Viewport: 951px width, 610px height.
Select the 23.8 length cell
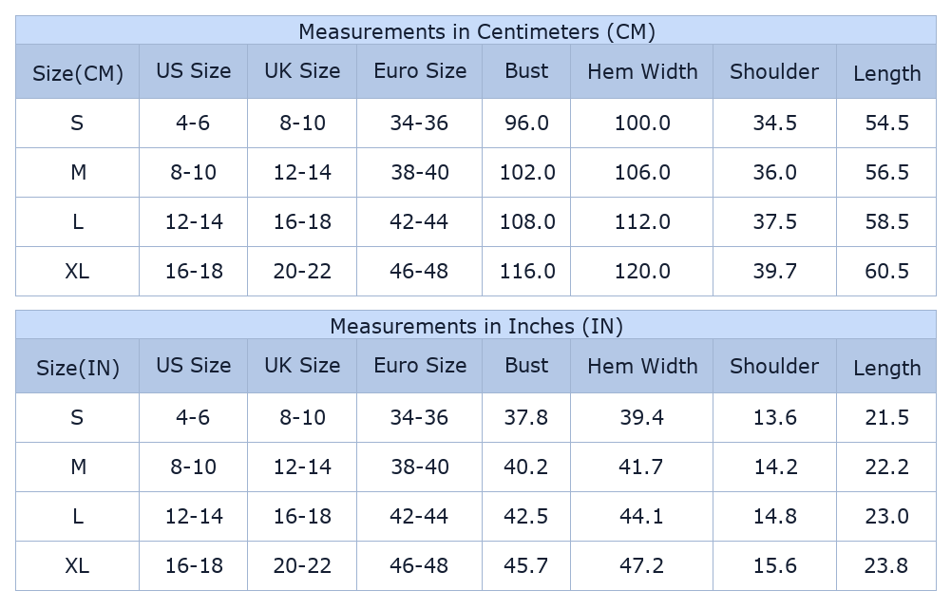pos(886,566)
